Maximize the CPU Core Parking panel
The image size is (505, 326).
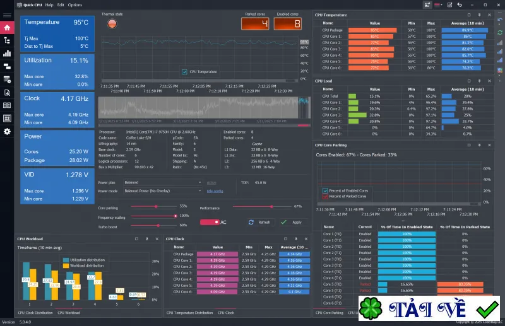tap(469, 145)
